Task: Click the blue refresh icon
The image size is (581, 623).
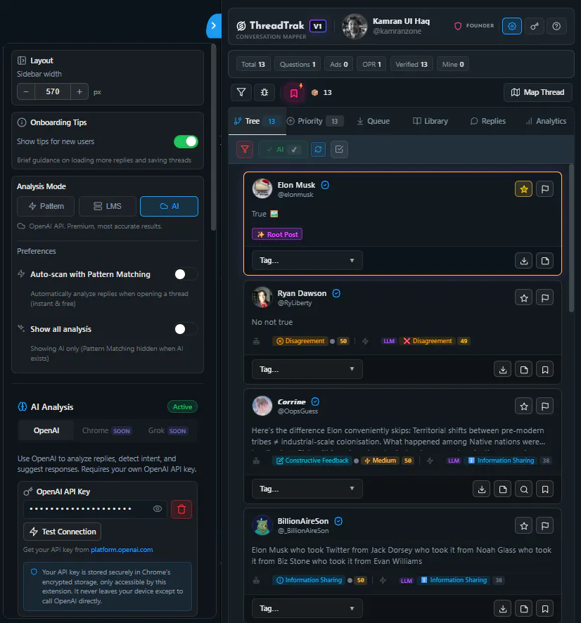Action: pos(318,149)
